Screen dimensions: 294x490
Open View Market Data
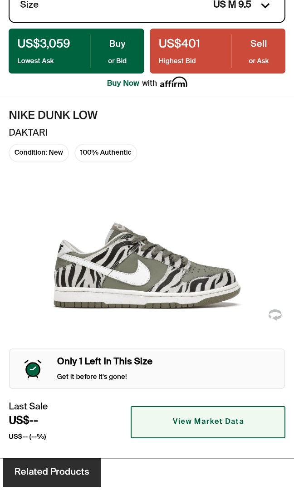[208, 421]
